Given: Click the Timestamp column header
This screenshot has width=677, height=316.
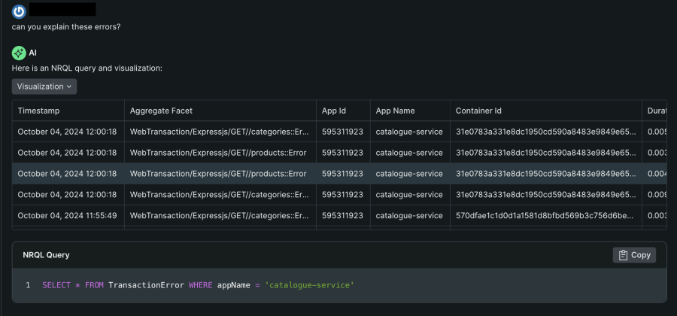Looking at the screenshot, I should [x=38, y=111].
